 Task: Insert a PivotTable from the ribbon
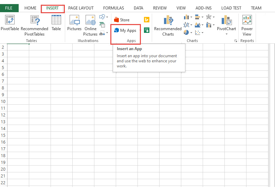coord(10,23)
